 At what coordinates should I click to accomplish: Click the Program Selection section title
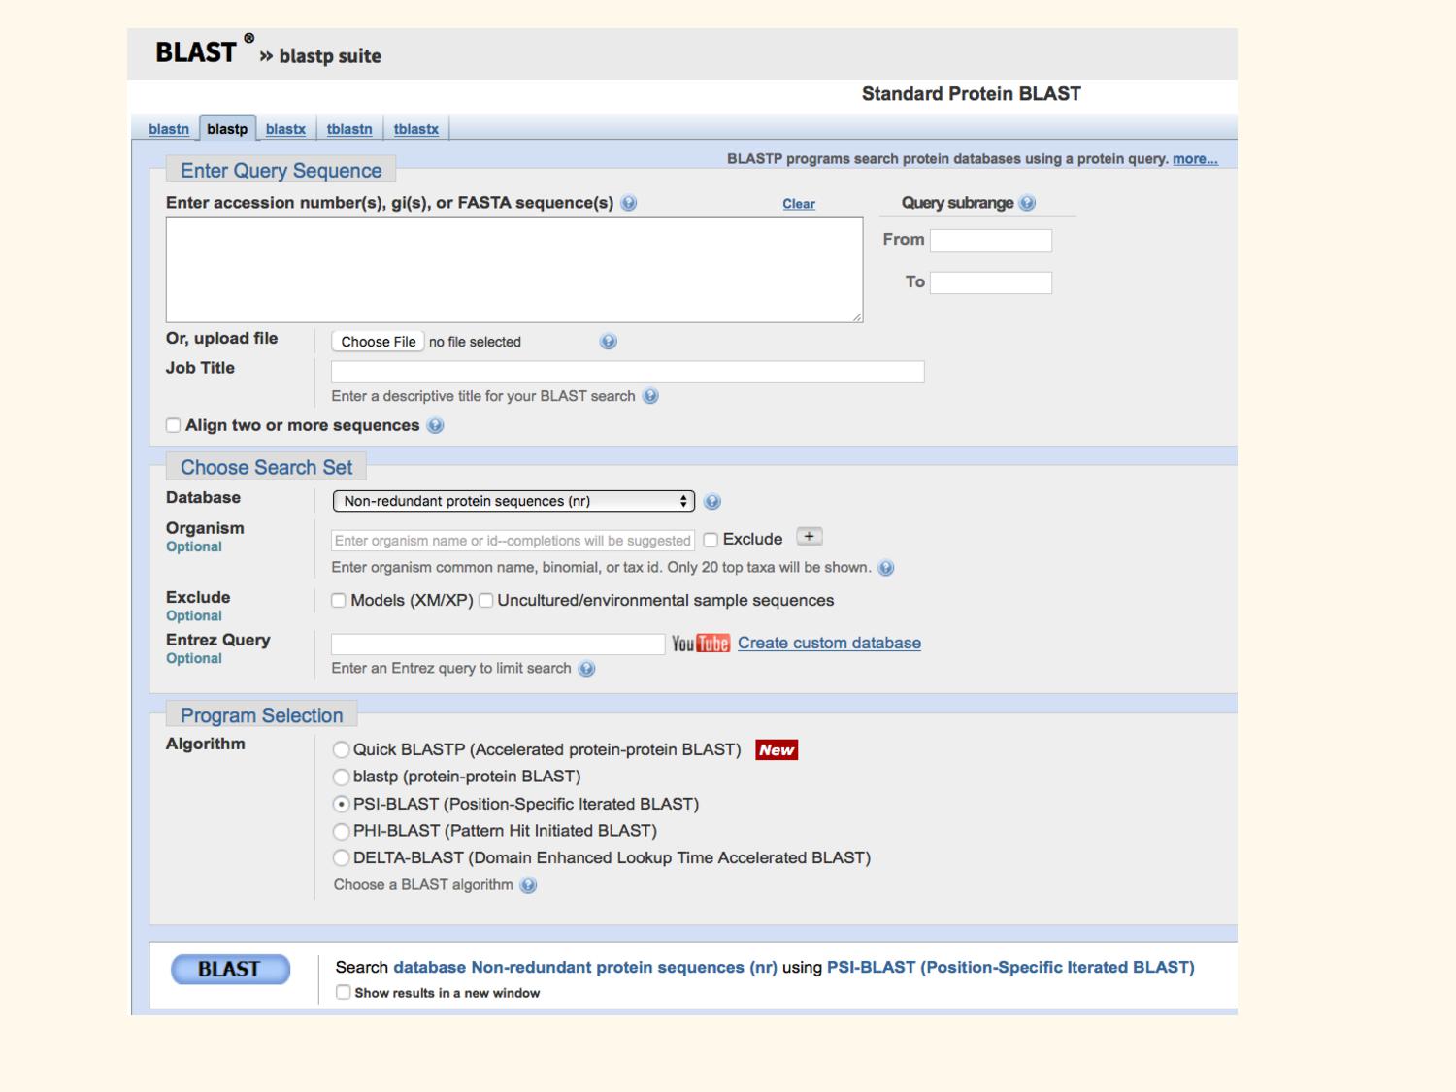coord(262,716)
